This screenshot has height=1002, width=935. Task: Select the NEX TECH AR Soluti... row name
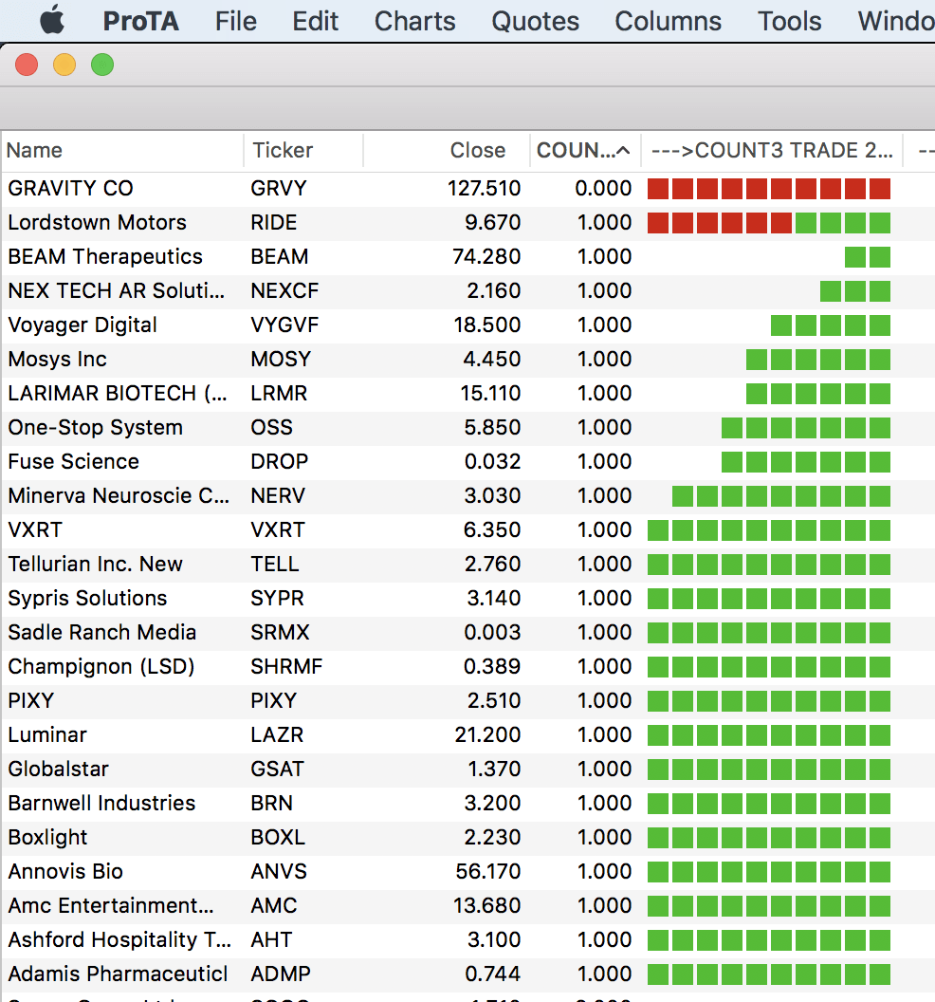(x=117, y=290)
